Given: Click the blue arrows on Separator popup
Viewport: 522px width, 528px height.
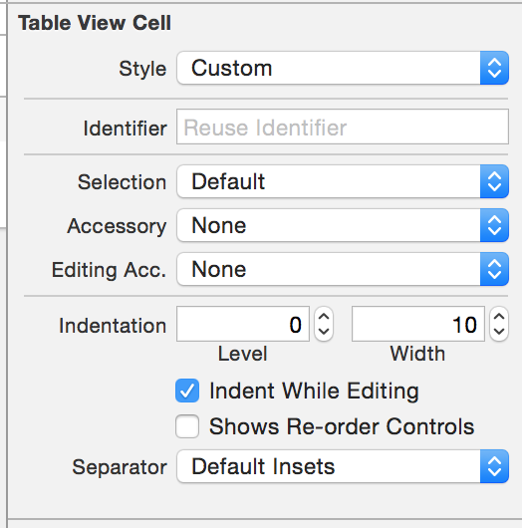Looking at the screenshot, I should pos(494,466).
